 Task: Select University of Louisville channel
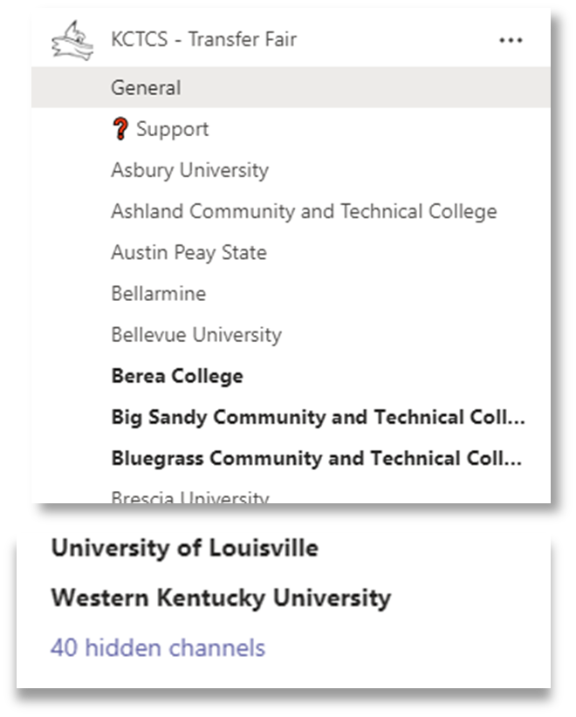tap(185, 548)
